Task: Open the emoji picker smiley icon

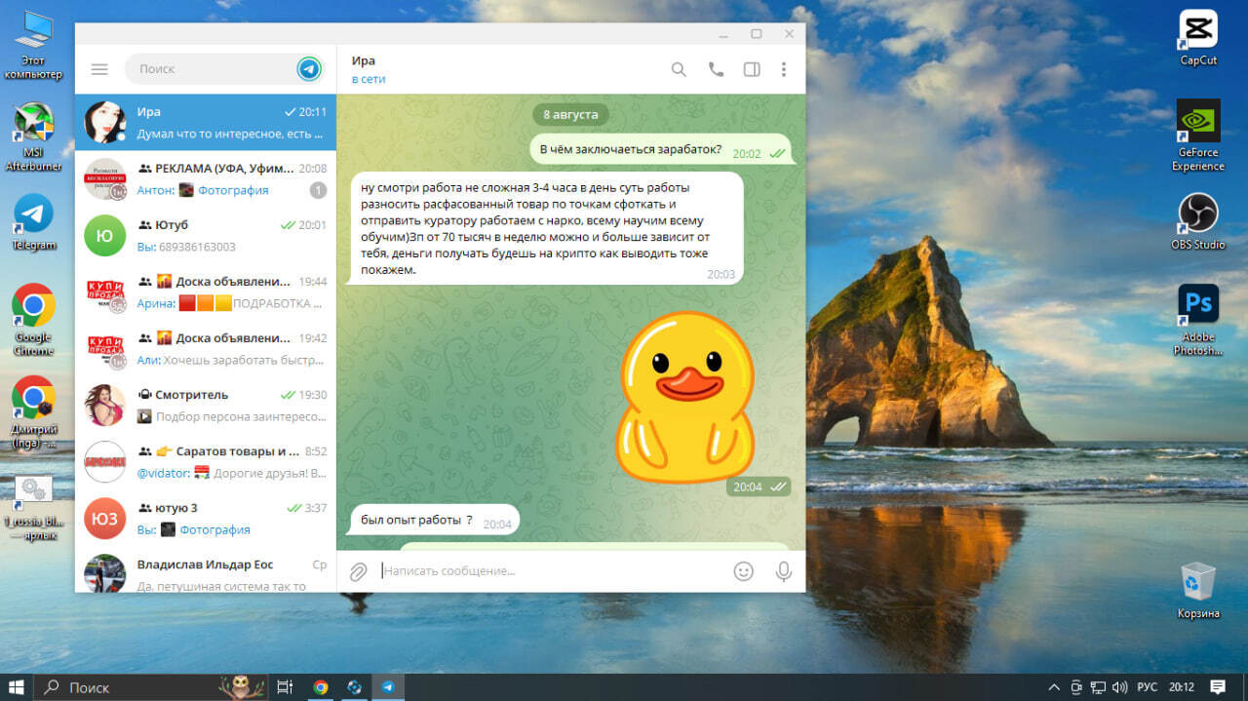Action: [x=743, y=571]
